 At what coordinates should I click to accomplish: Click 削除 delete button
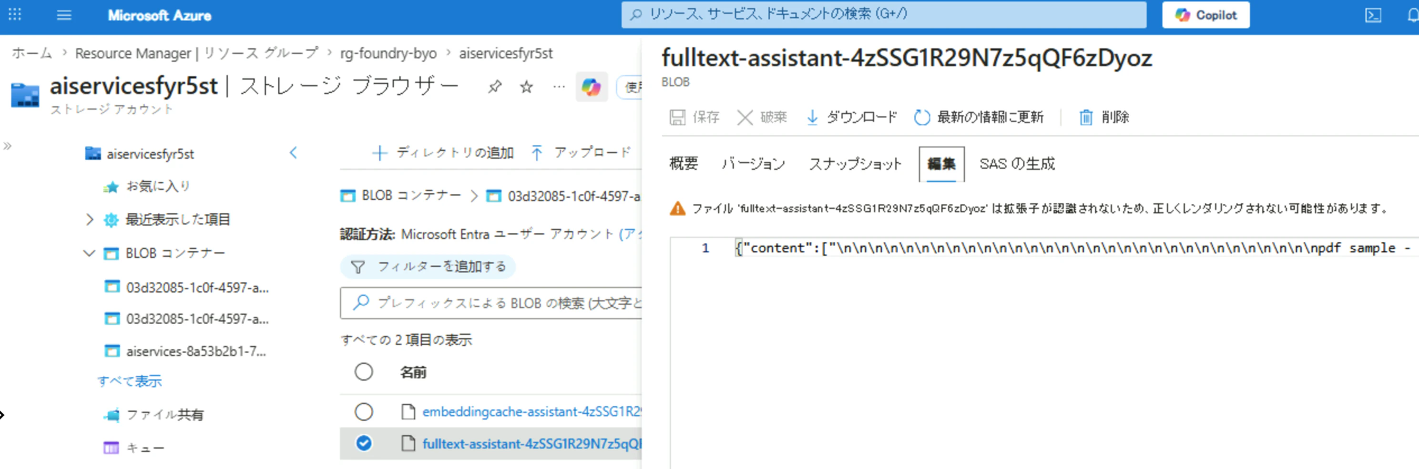[x=1104, y=117]
